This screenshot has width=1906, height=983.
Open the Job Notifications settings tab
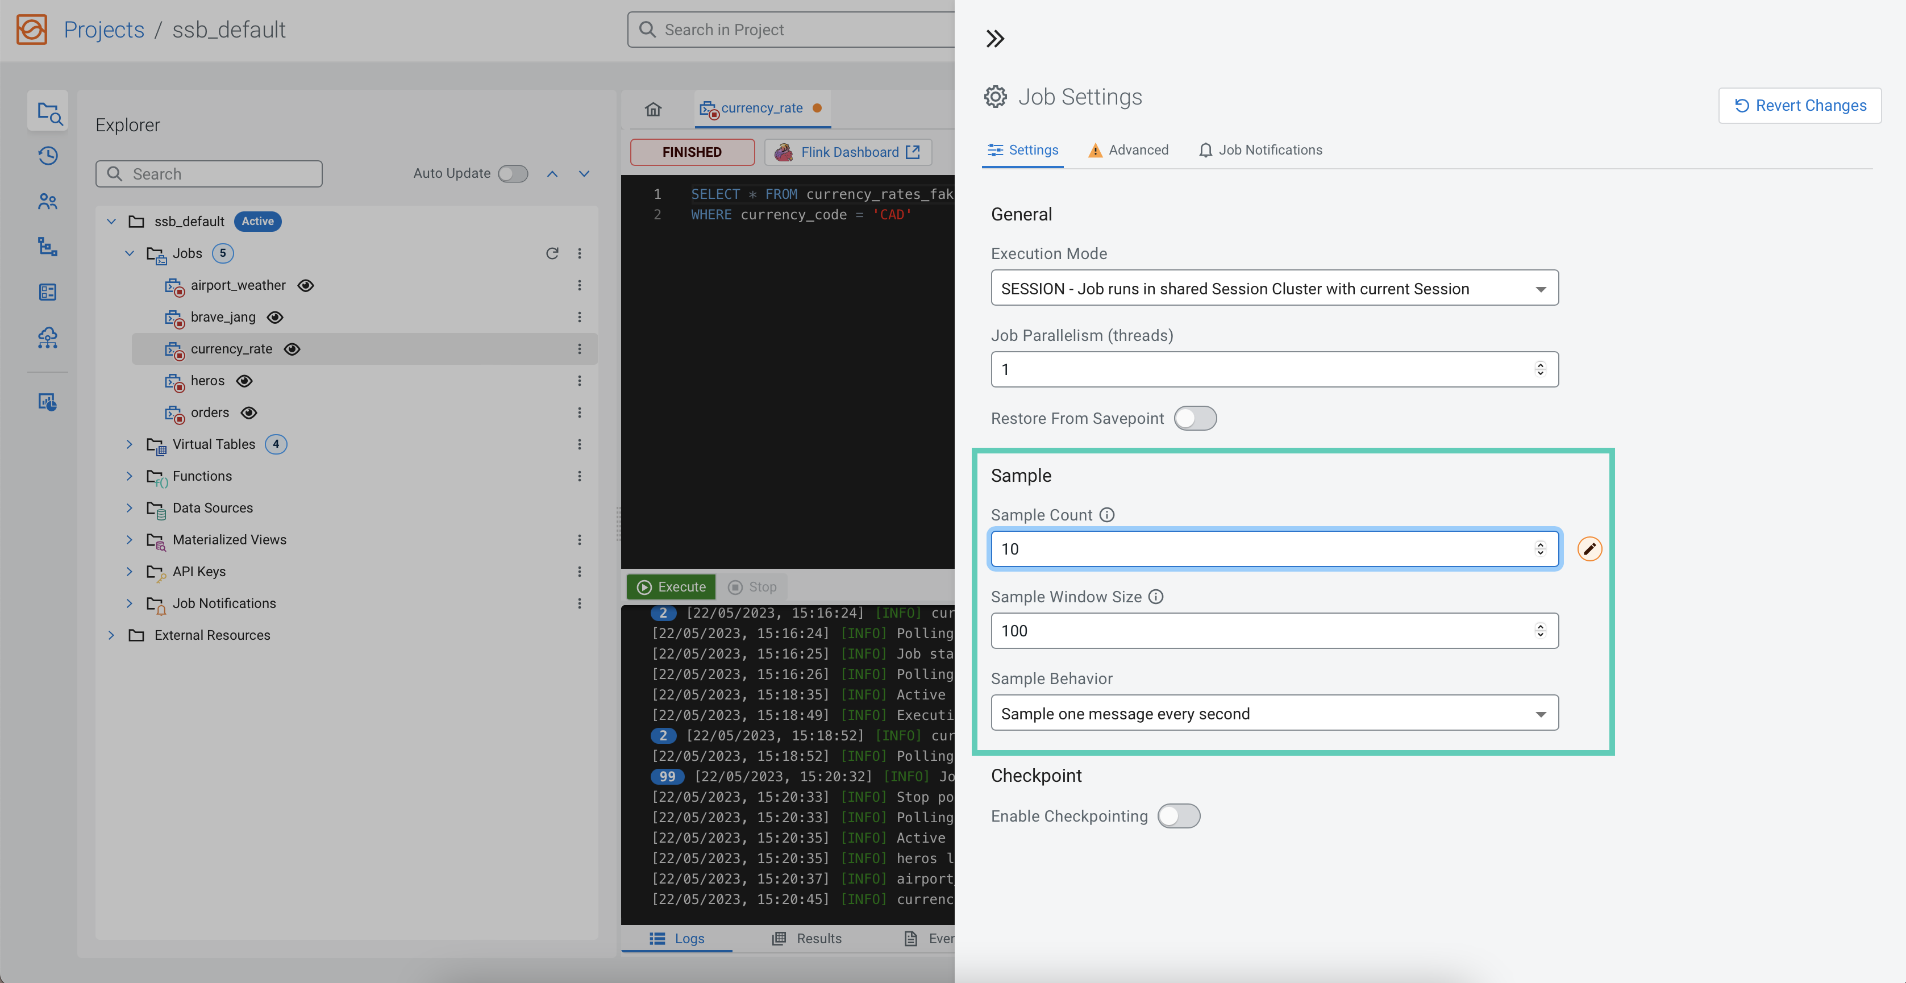pos(1260,150)
